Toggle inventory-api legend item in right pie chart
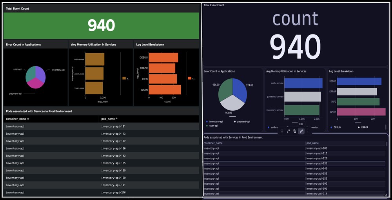 (216, 122)
